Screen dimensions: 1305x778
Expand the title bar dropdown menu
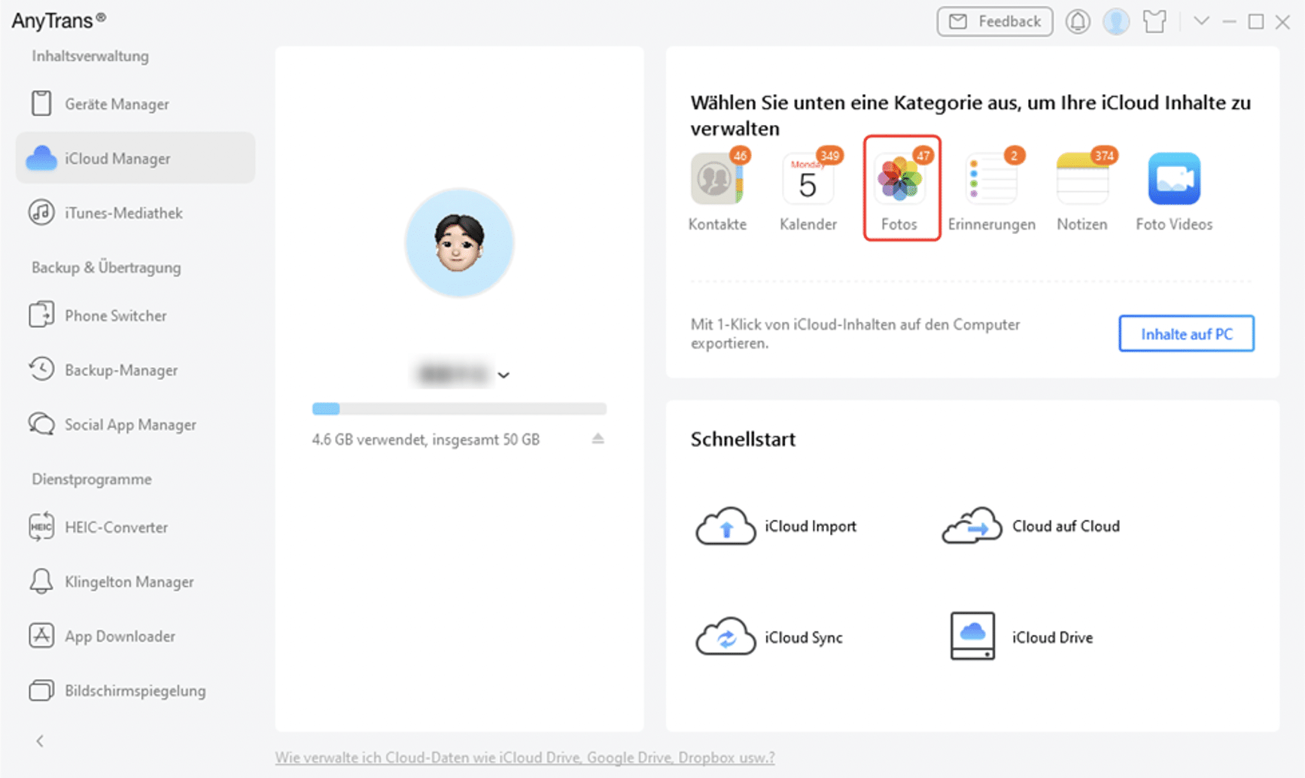pos(1201,21)
